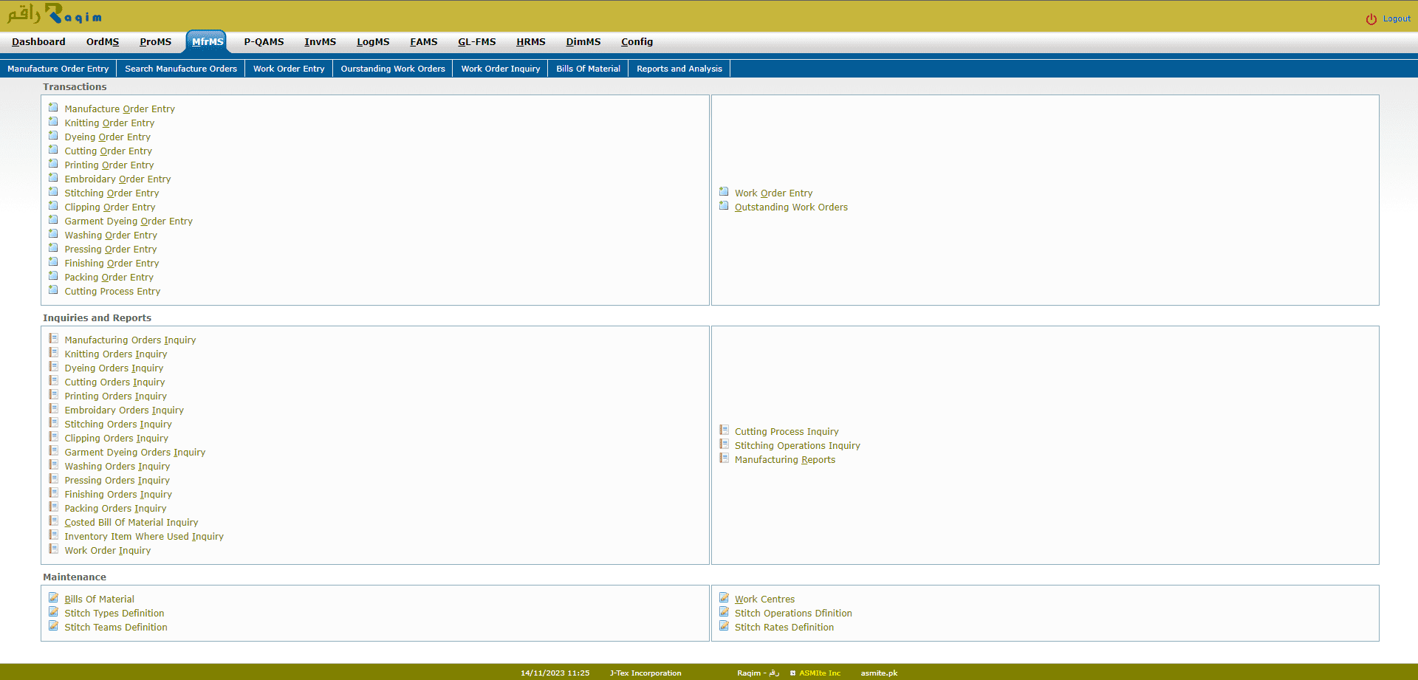Click the icon next to Cutting Process Inquiry
1418x680 pixels.
click(x=724, y=430)
